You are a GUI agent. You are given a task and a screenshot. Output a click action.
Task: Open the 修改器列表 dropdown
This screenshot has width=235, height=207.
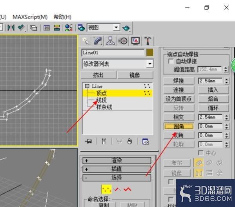point(149,64)
